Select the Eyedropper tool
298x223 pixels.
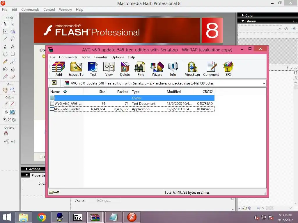(x=5, y=77)
